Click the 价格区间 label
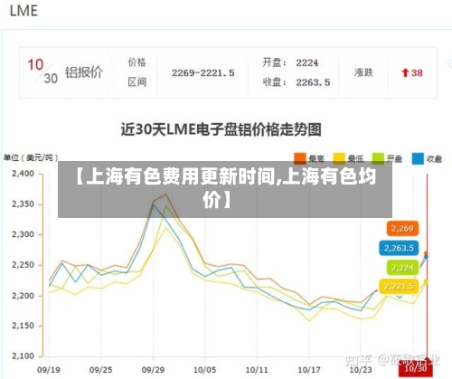The image size is (452, 379). point(137,72)
